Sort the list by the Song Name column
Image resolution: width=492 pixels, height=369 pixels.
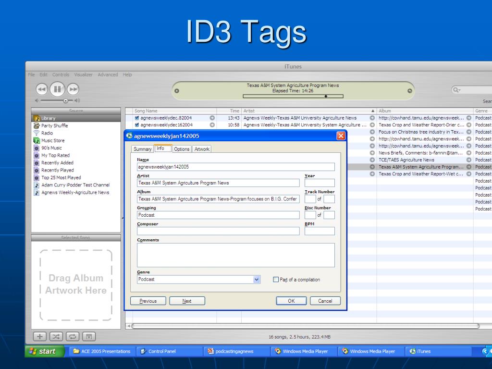click(174, 111)
